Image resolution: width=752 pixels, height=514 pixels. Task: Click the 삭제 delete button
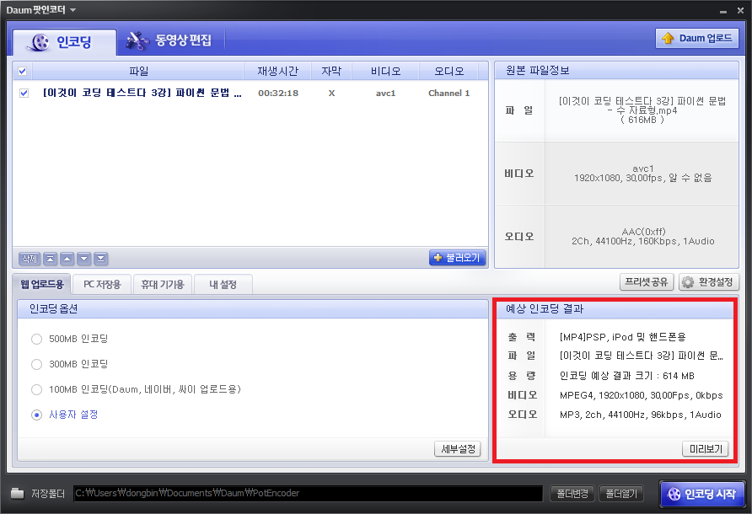(x=30, y=259)
